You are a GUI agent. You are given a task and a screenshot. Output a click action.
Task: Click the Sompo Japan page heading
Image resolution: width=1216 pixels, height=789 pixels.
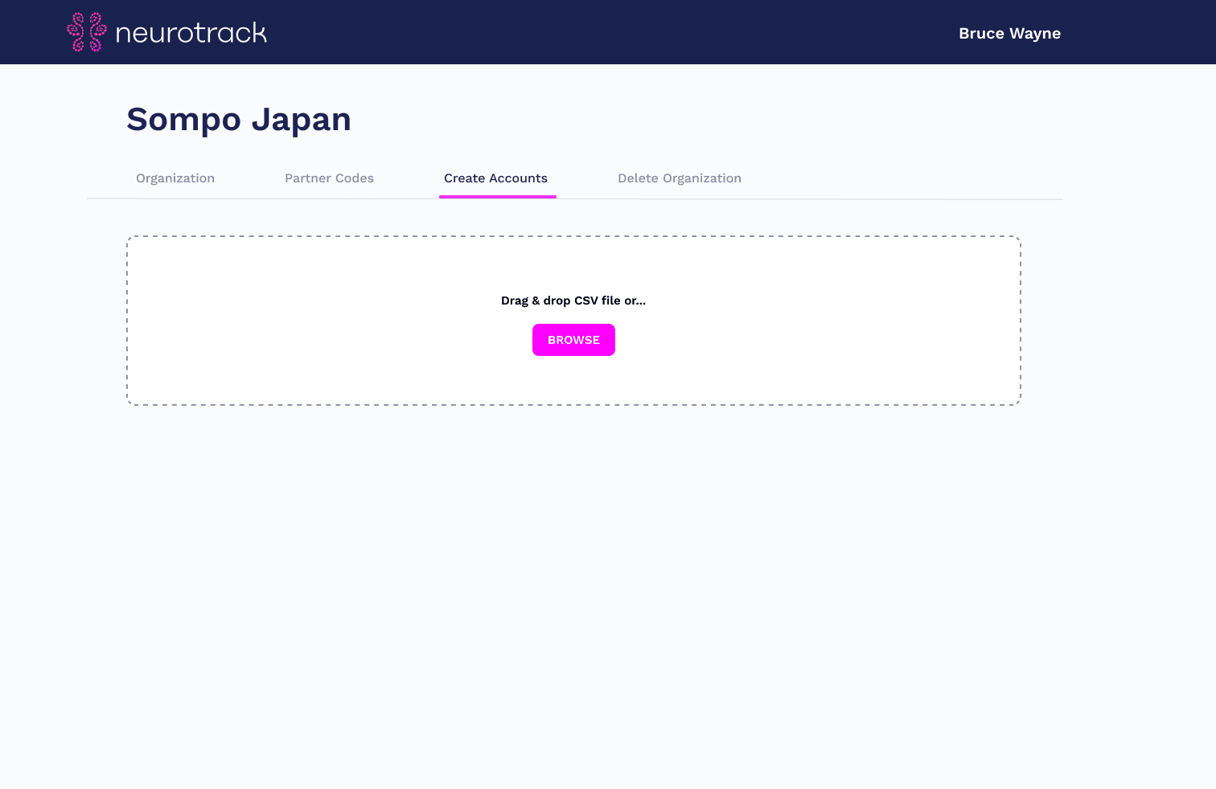pyautogui.click(x=239, y=120)
